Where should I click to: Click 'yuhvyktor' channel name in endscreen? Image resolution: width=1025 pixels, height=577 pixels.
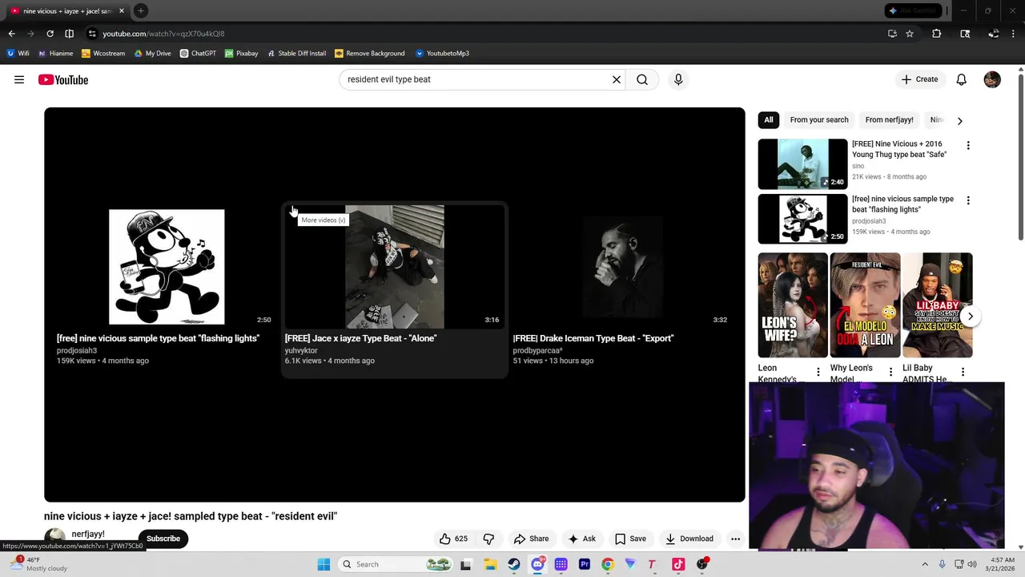point(301,350)
